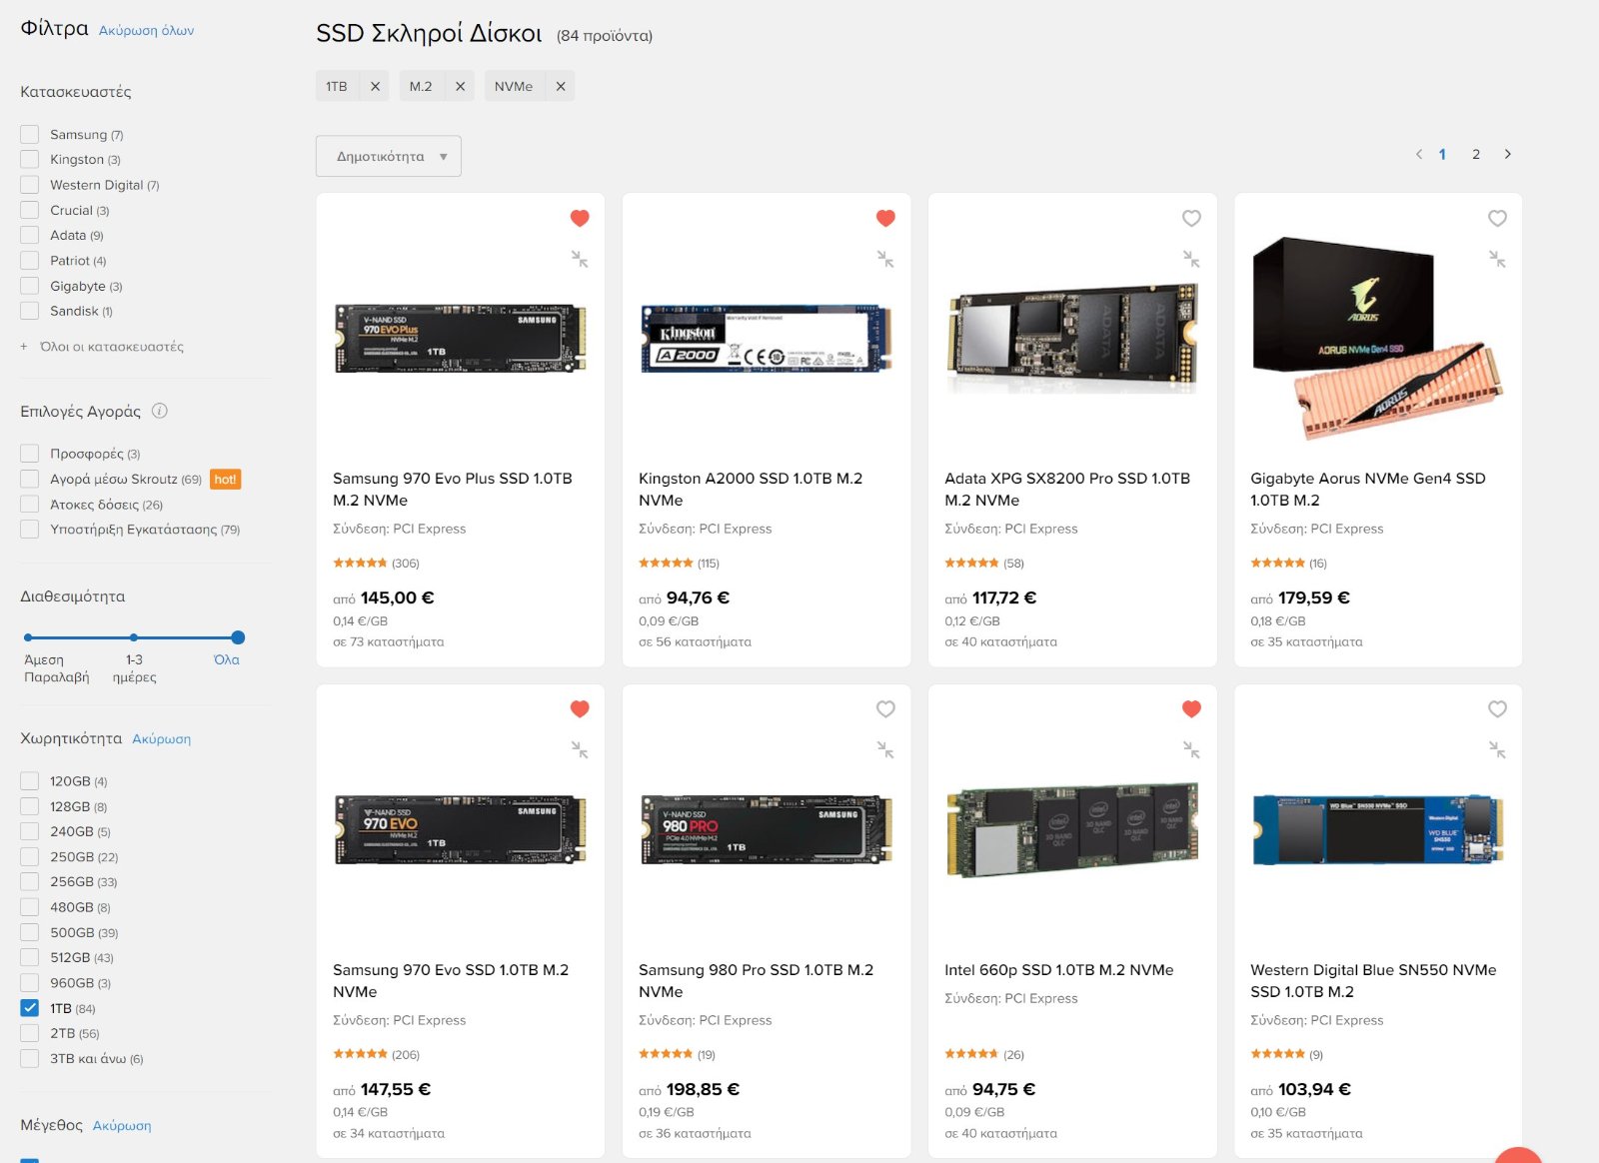The width and height of the screenshot is (1599, 1163).
Task: Check the Adata manufacturer filter
Action: pyautogui.click(x=30, y=235)
